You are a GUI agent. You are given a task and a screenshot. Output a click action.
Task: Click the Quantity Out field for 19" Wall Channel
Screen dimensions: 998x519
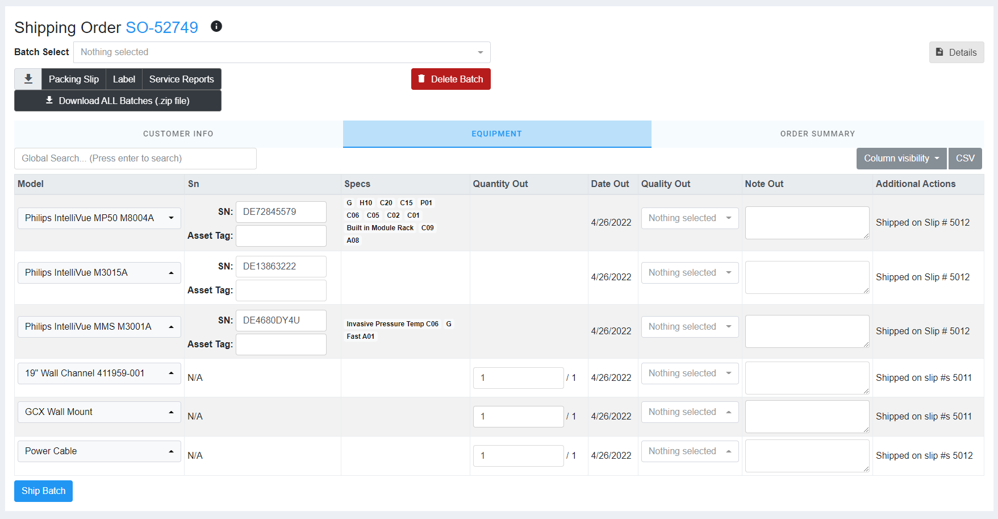519,378
